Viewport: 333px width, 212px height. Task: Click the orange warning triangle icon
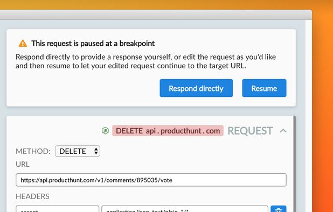pyautogui.click(x=23, y=43)
